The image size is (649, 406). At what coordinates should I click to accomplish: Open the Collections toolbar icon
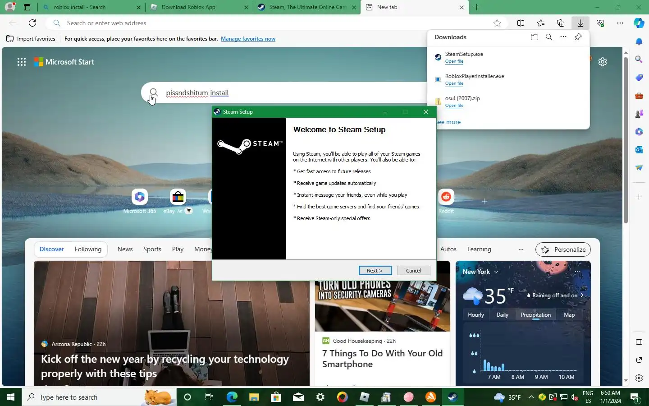click(561, 23)
